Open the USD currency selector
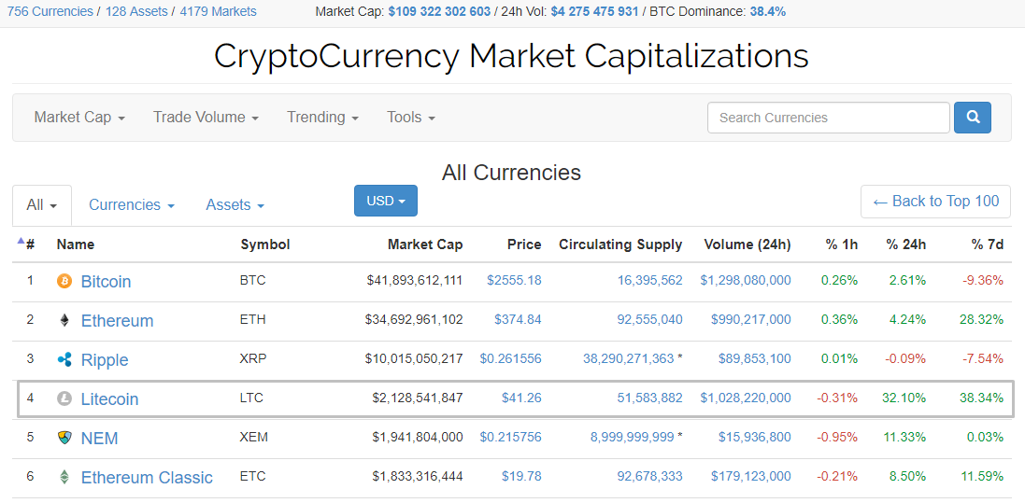The image size is (1025, 503). tap(385, 201)
